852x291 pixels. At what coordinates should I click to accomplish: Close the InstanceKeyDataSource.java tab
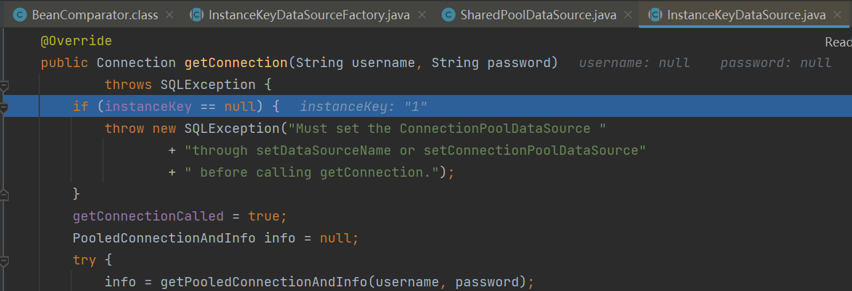pos(837,15)
